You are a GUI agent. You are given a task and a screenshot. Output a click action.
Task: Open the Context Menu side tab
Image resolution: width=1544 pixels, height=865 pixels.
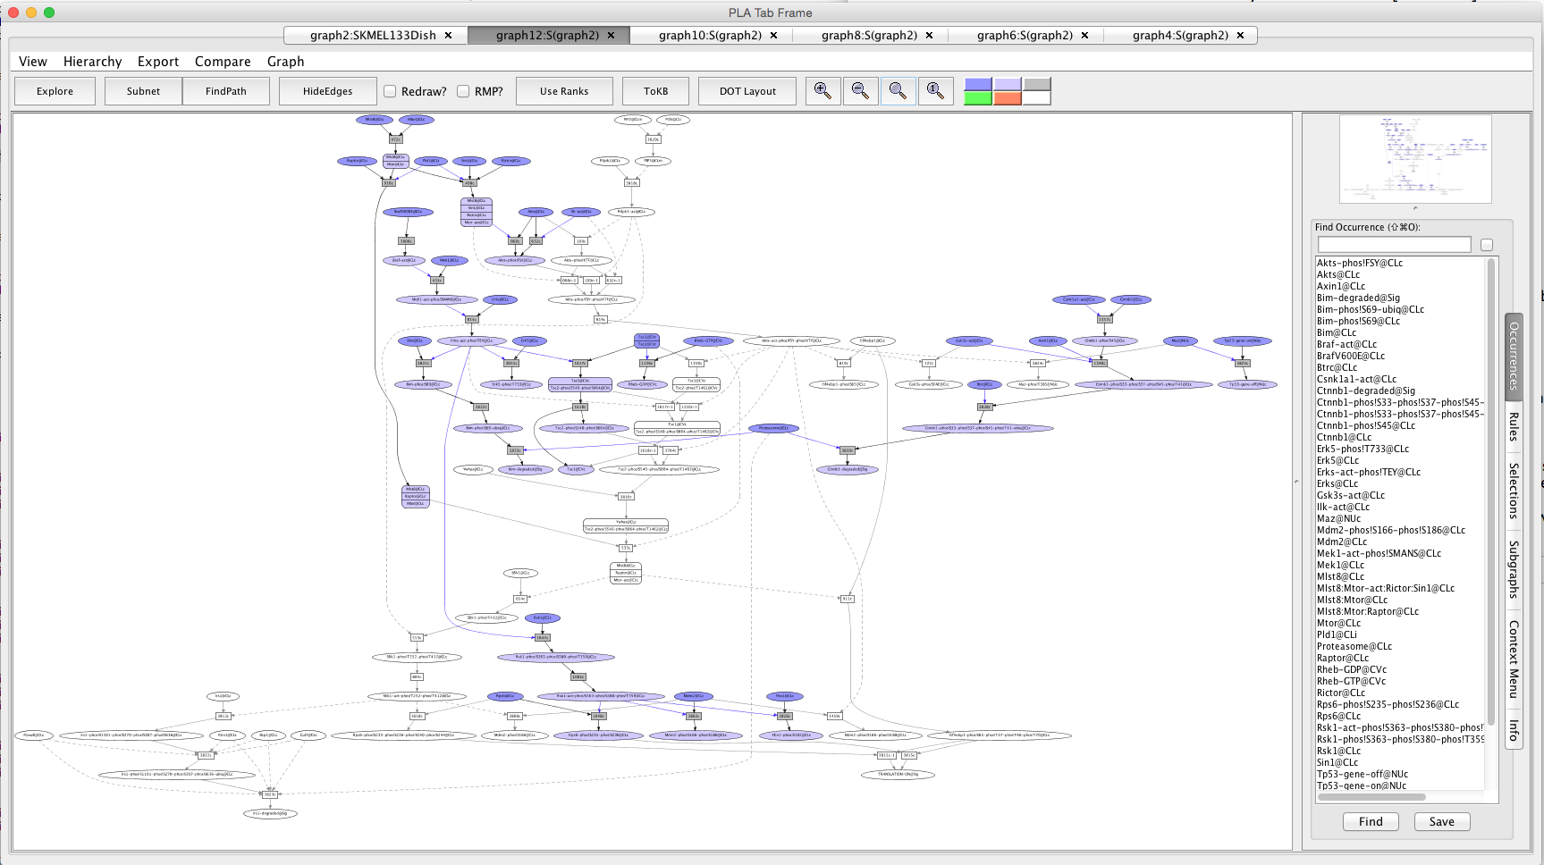tap(1514, 659)
